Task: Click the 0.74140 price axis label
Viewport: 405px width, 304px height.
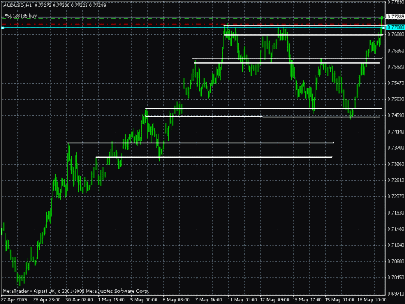Action: click(x=395, y=132)
